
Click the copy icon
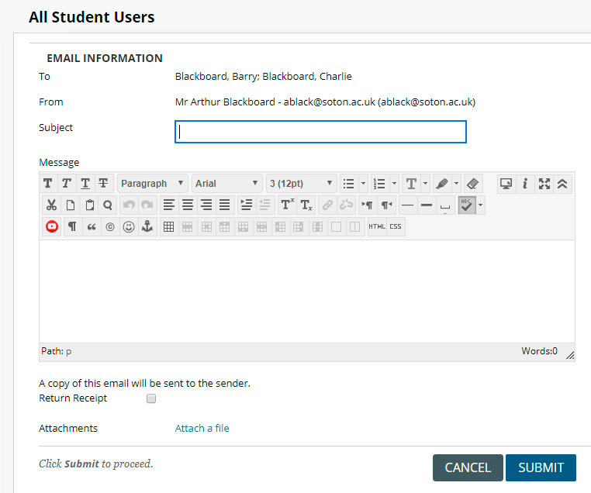pyautogui.click(x=70, y=205)
